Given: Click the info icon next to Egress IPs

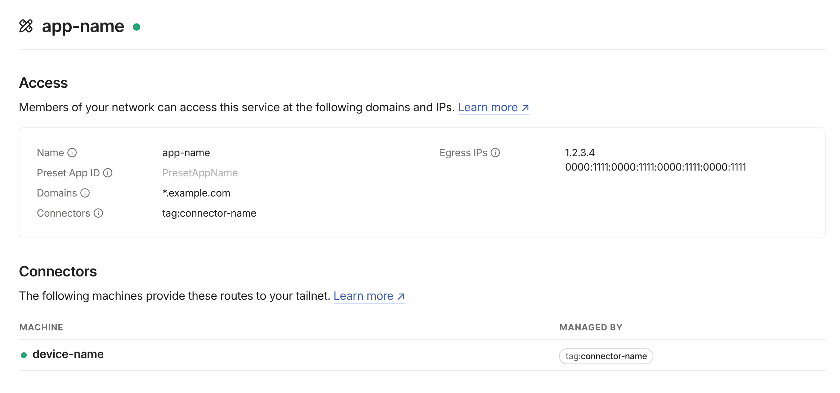Looking at the screenshot, I should tap(495, 153).
